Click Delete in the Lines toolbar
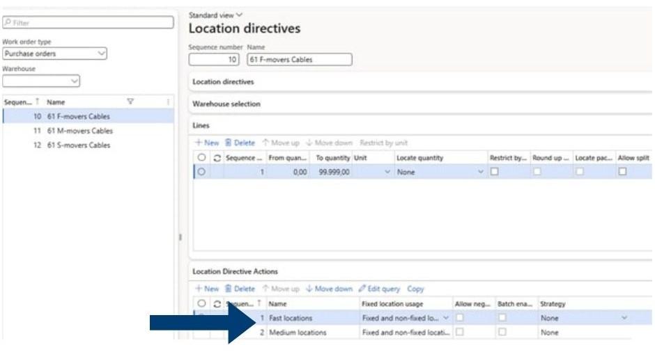The height and width of the screenshot is (361, 655). coord(240,143)
